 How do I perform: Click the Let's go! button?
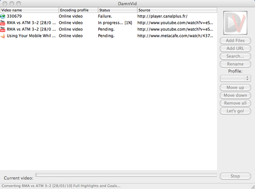pyautogui.click(x=235, y=111)
